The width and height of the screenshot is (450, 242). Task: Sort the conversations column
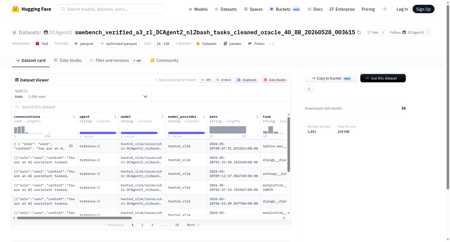point(74,117)
